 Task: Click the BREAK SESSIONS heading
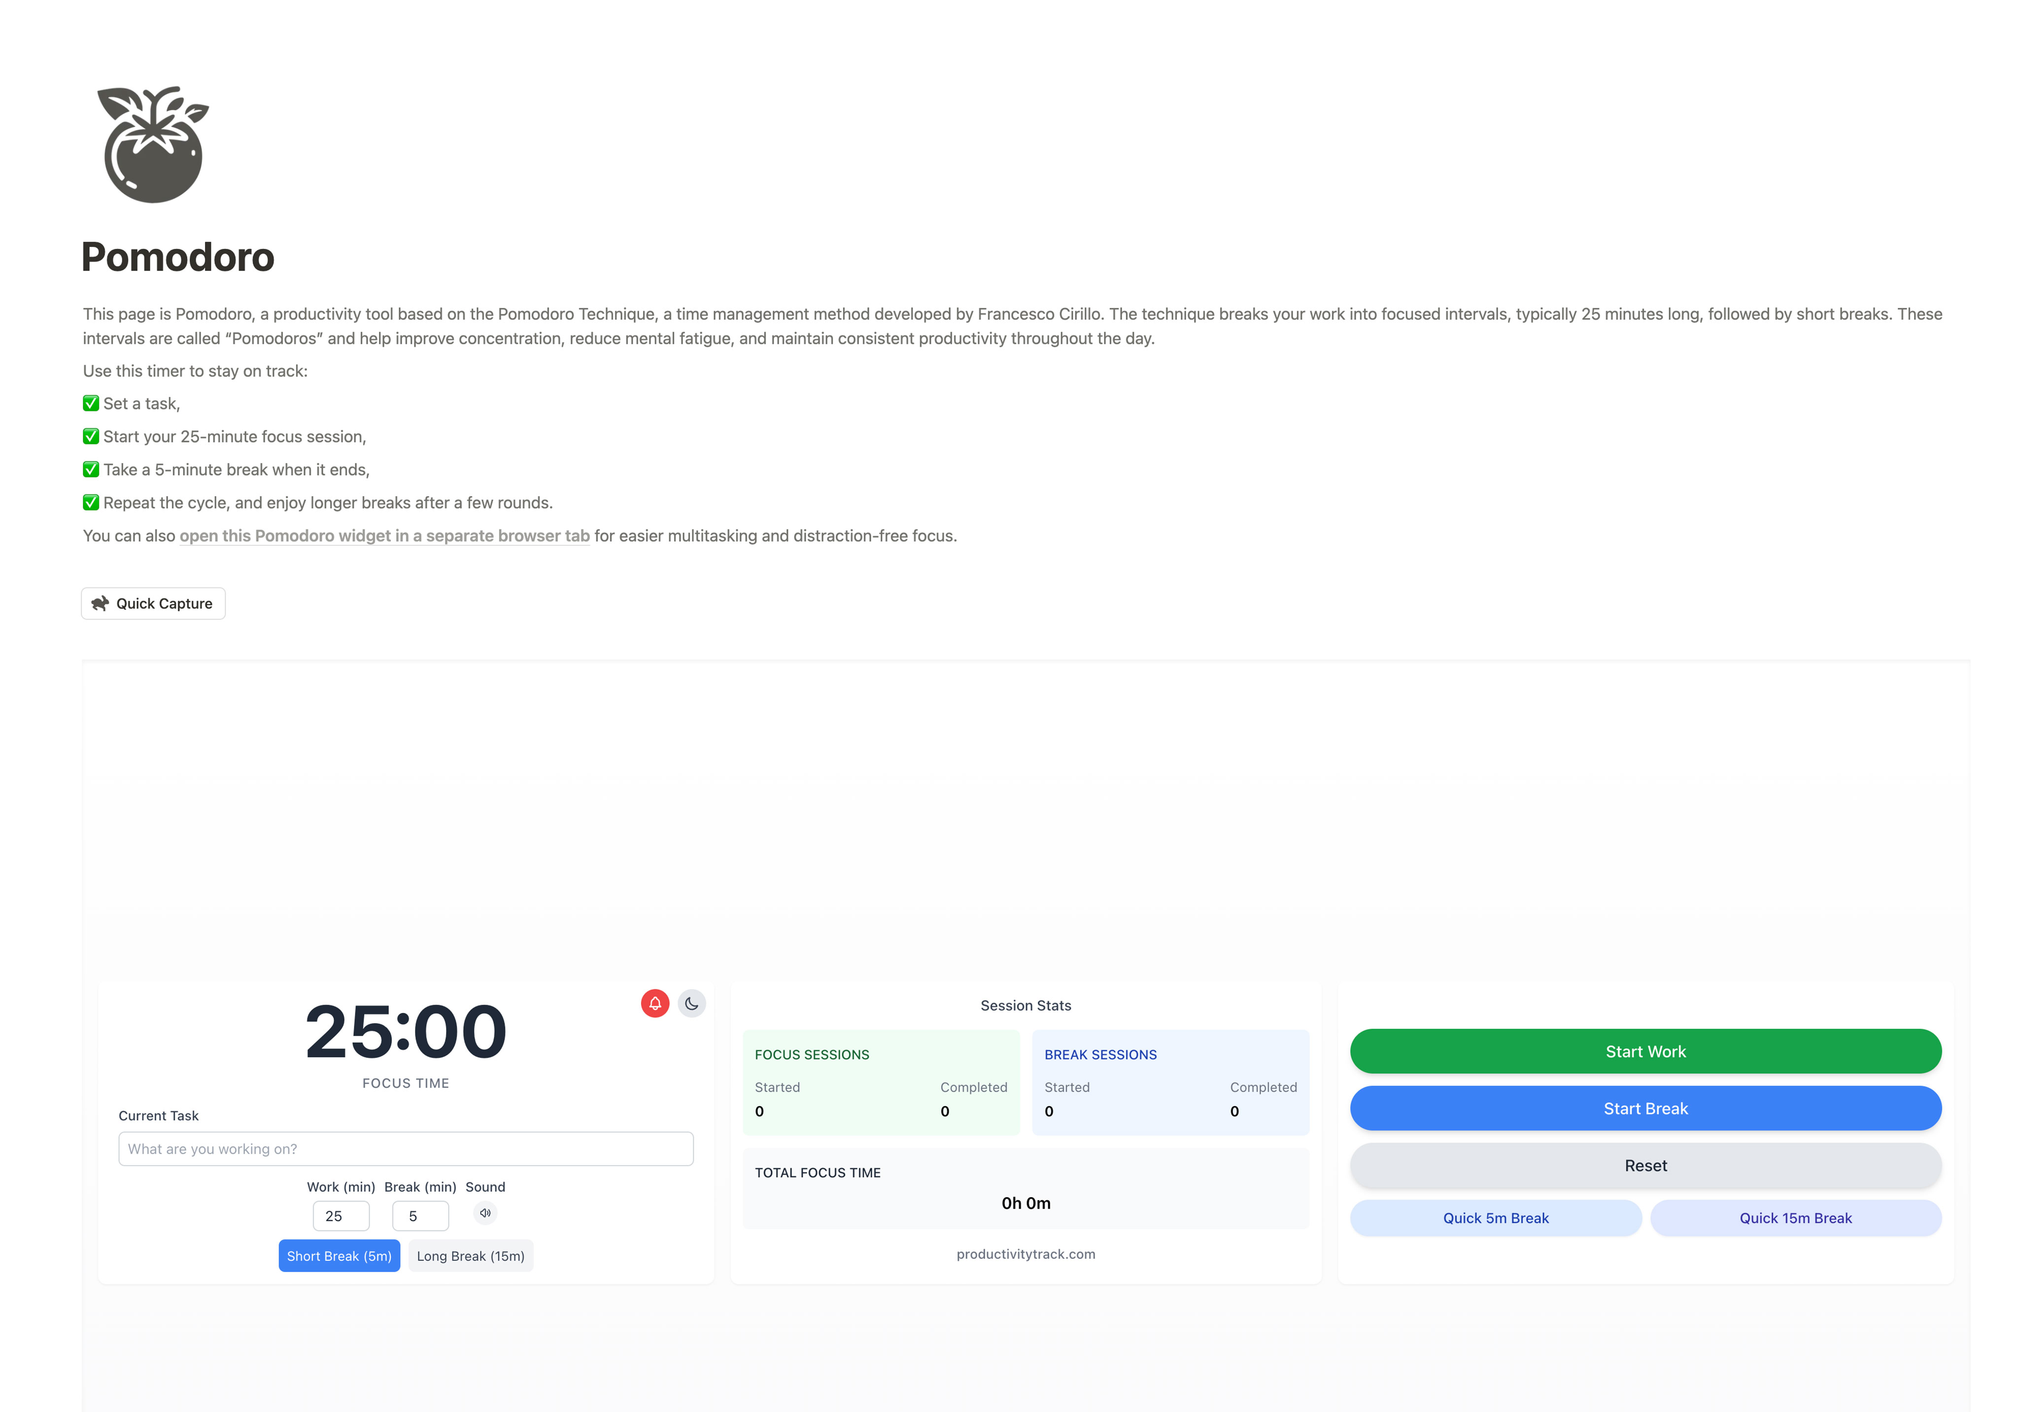click(x=1100, y=1055)
